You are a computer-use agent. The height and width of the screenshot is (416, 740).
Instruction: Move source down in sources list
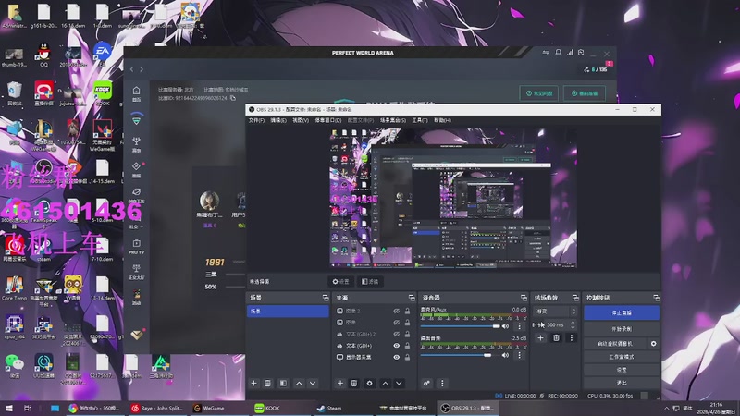pyautogui.click(x=399, y=384)
